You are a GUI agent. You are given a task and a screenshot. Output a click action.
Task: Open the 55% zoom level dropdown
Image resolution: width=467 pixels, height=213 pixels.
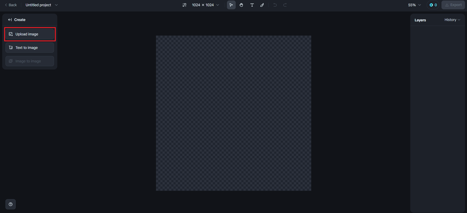click(414, 5)
